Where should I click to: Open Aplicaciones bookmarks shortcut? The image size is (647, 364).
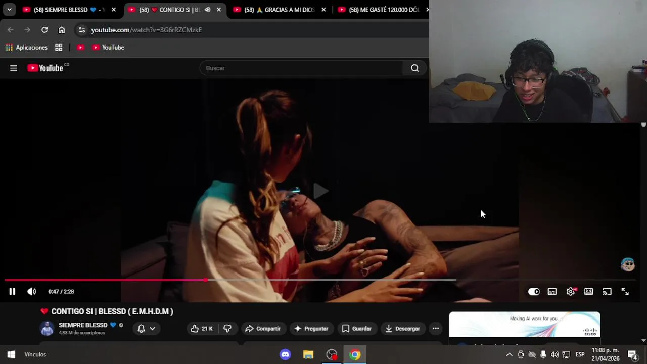(26, 48)
